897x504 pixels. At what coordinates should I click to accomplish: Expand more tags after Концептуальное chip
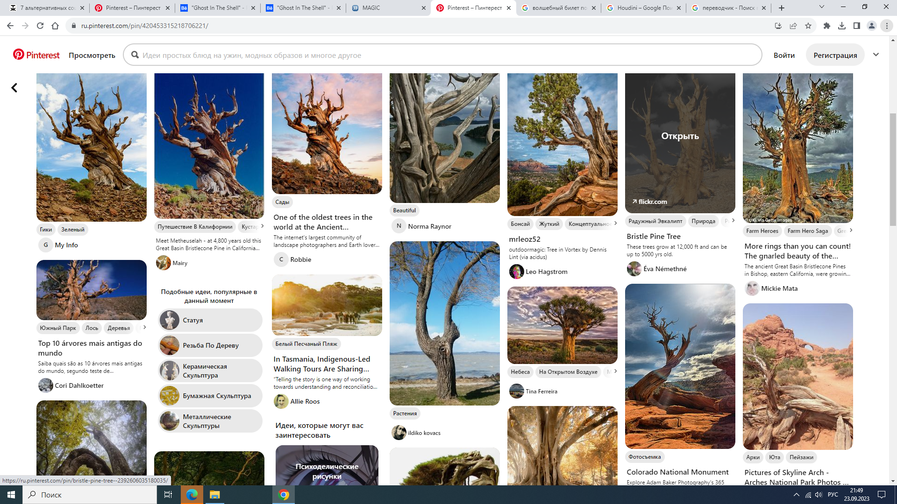(615, 224)
